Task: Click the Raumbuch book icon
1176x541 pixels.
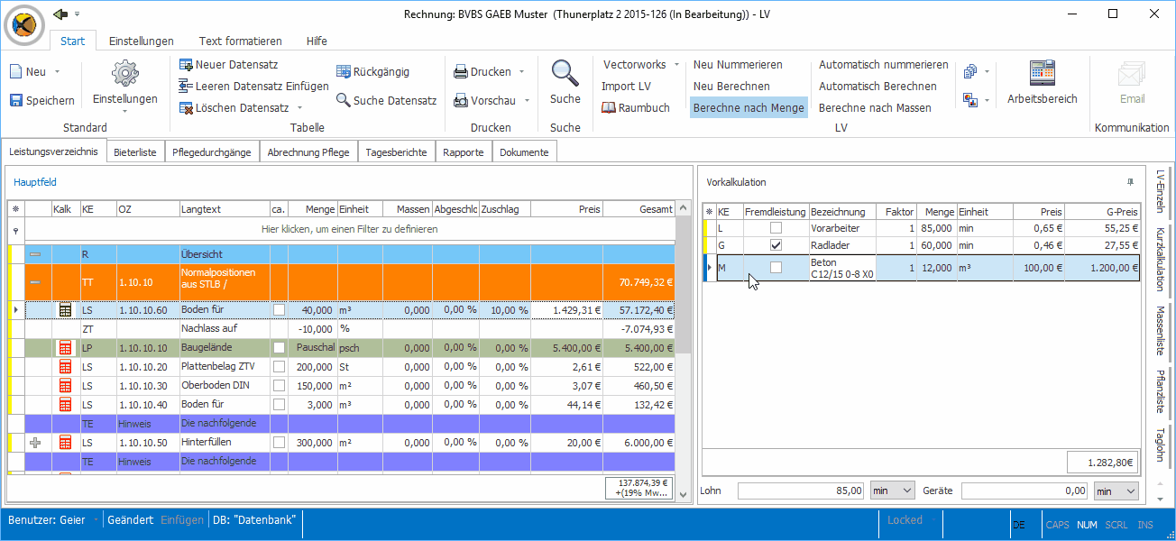Action: (x=609, y=107)
